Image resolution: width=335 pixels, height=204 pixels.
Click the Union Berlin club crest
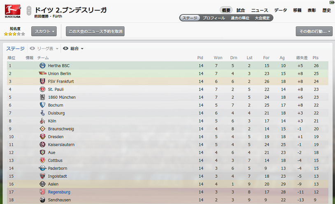tap(42, 73)
